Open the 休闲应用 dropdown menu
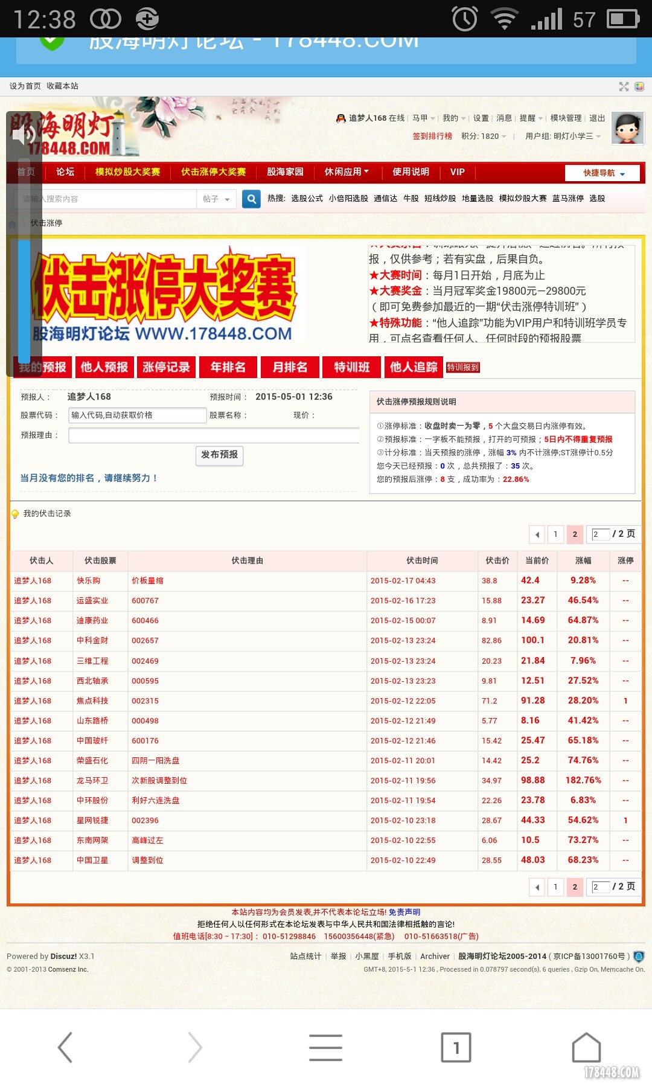 [x=347, y=172]
